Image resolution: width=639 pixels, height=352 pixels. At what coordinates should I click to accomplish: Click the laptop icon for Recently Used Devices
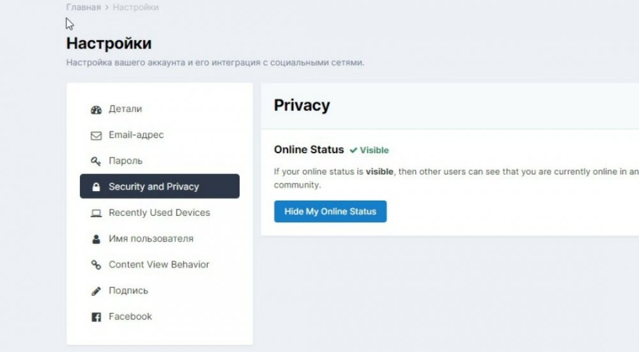click(96, 213)
